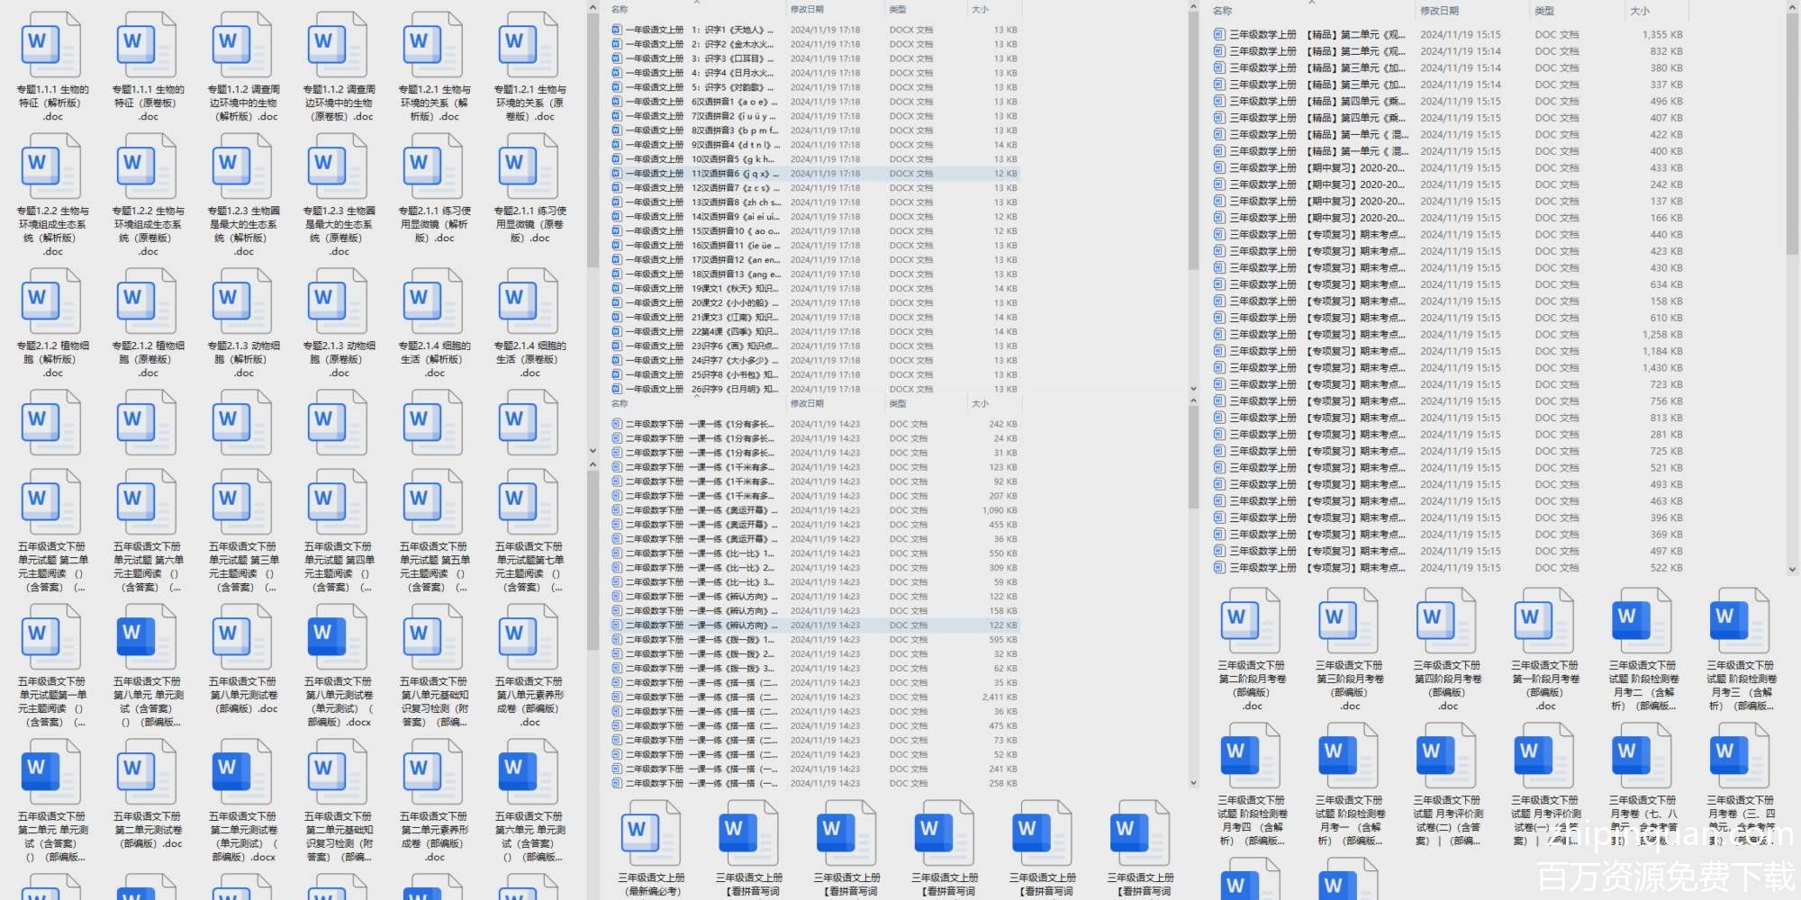Image resolution: width=1801 pixels, height=900 pixels.
Task: Sort 二年级数学下册 list by 类型 column
Action: coord(898,404)
